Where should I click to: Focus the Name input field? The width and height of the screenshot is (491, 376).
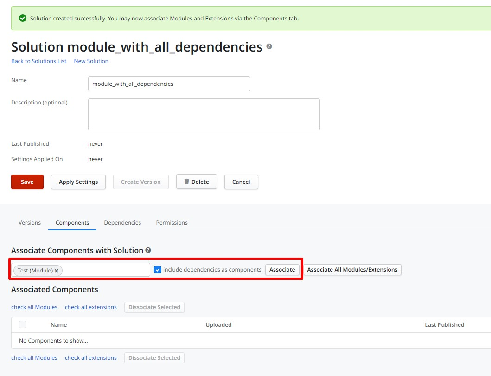[x=169, y=84]
